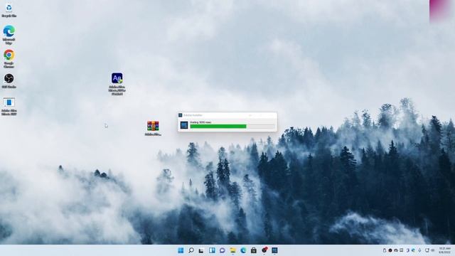Click the OBS black circle icon in the system tray
Viewport: 455px width, 256px height.
(x=390, y=250)
